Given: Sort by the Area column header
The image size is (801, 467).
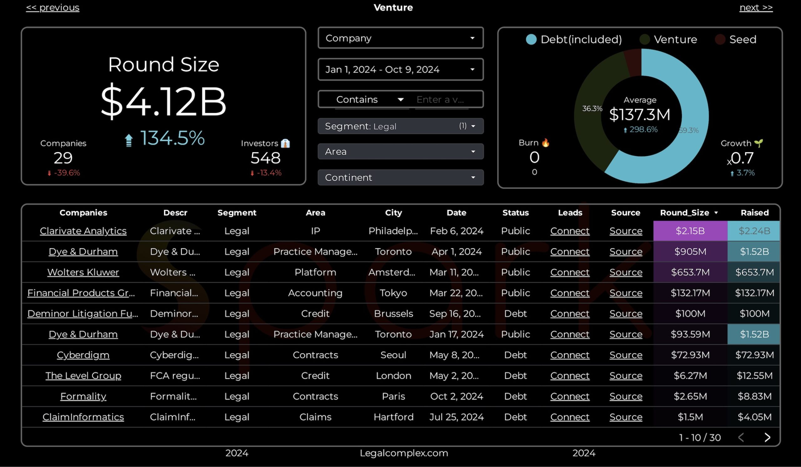Looking at the screenshot, I should coord(315,213).
